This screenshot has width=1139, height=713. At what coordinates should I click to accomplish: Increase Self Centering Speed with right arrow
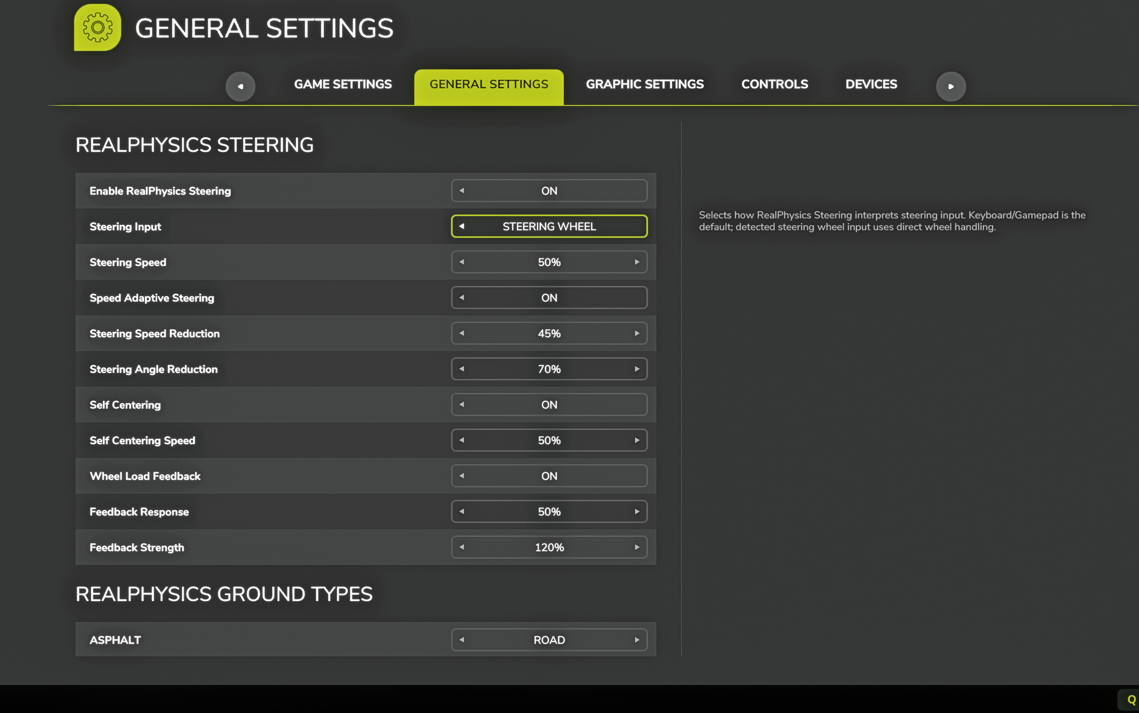(637, 440)
